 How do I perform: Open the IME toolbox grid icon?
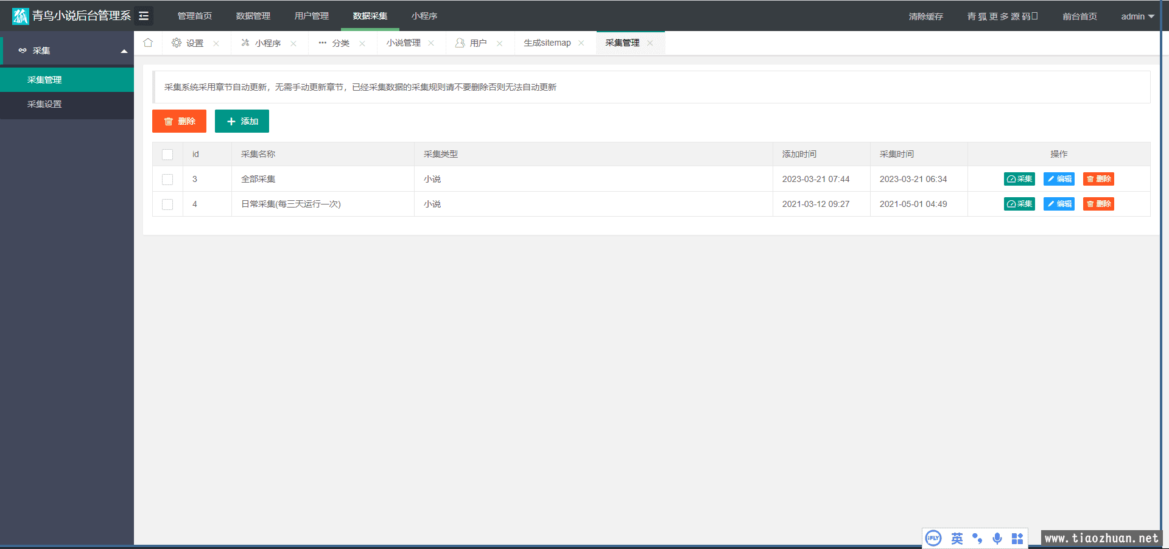(x=1017, y=539)
